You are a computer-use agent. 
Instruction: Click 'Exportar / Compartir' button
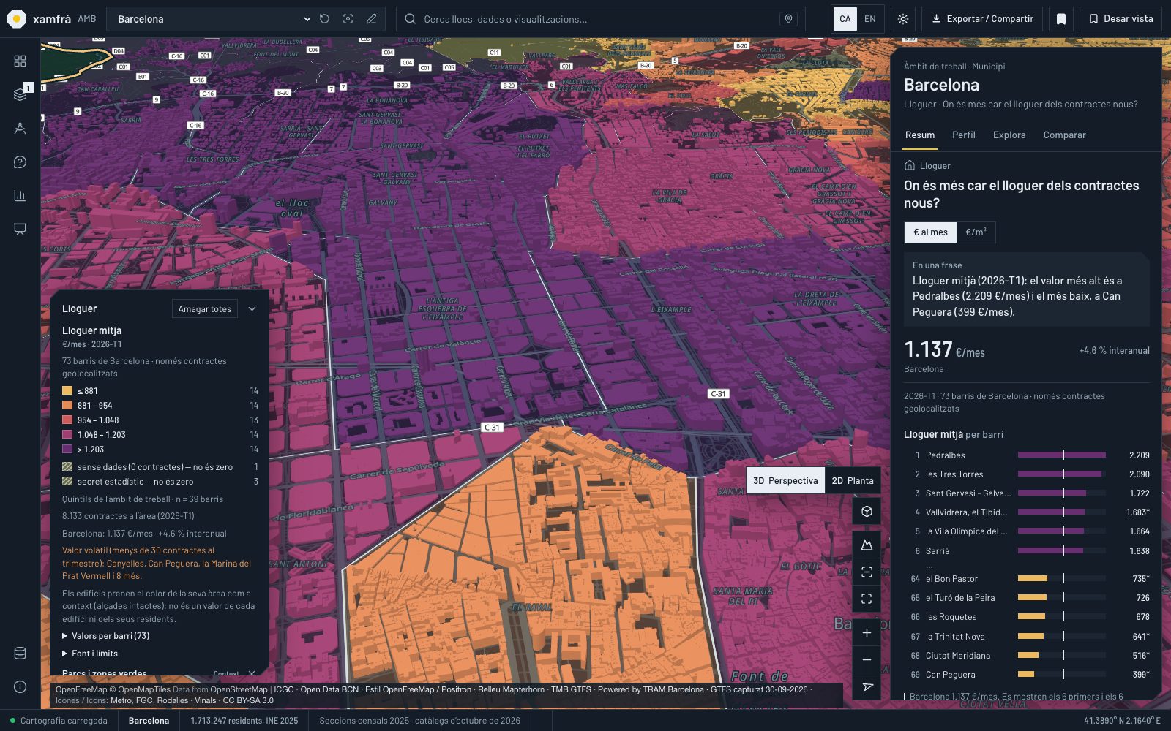point(982,19)
